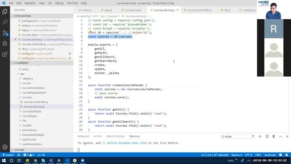
Task: Expand the coursePromotions folder
Action: pos(33,88)
